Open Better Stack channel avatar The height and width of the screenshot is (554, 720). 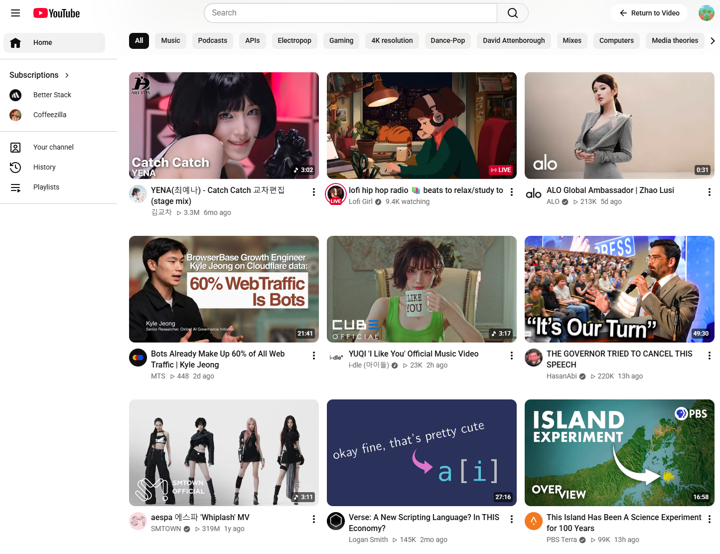click(x=15, y=95)
